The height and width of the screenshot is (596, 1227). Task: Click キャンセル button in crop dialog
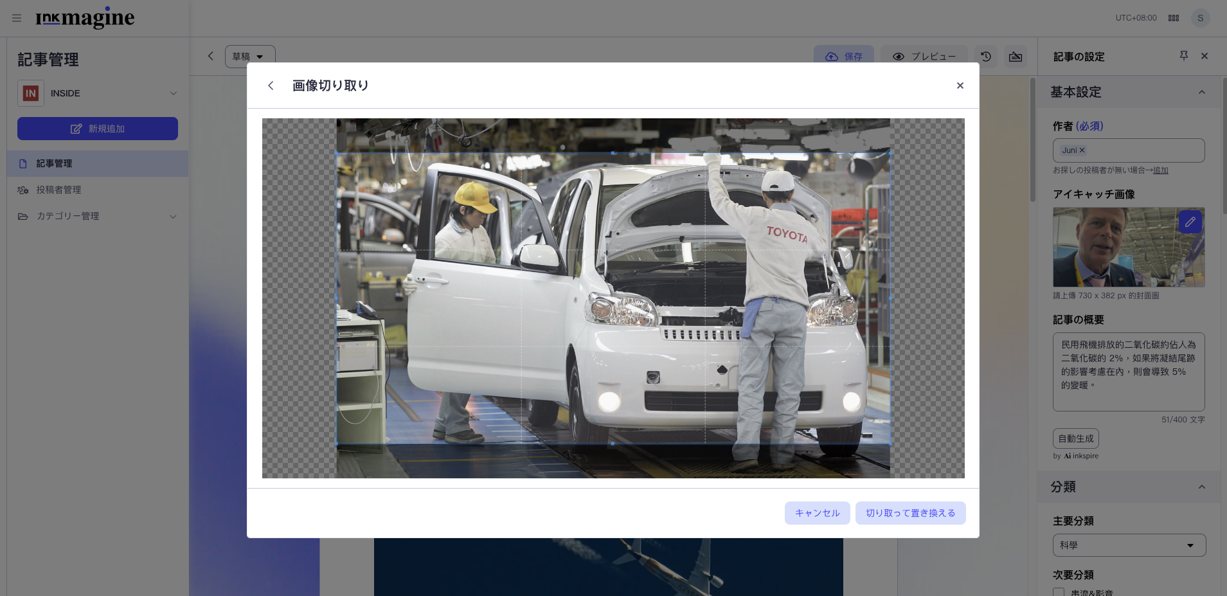(x=817, y=513)
